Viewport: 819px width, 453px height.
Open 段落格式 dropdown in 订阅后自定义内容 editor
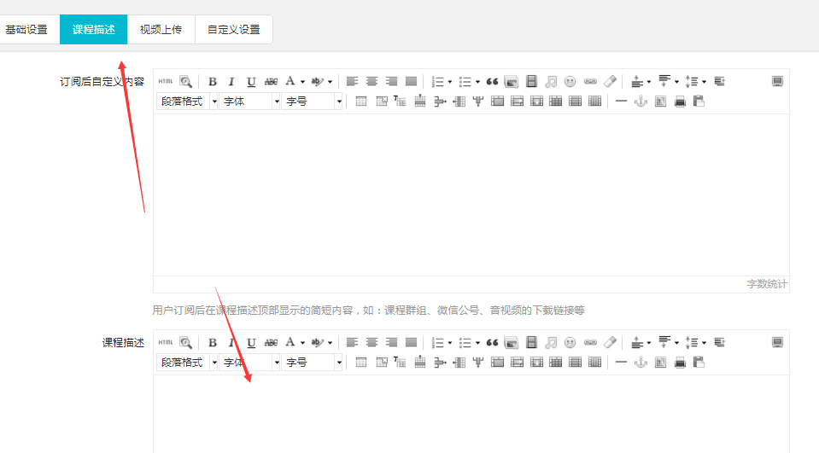click(187, 102)
